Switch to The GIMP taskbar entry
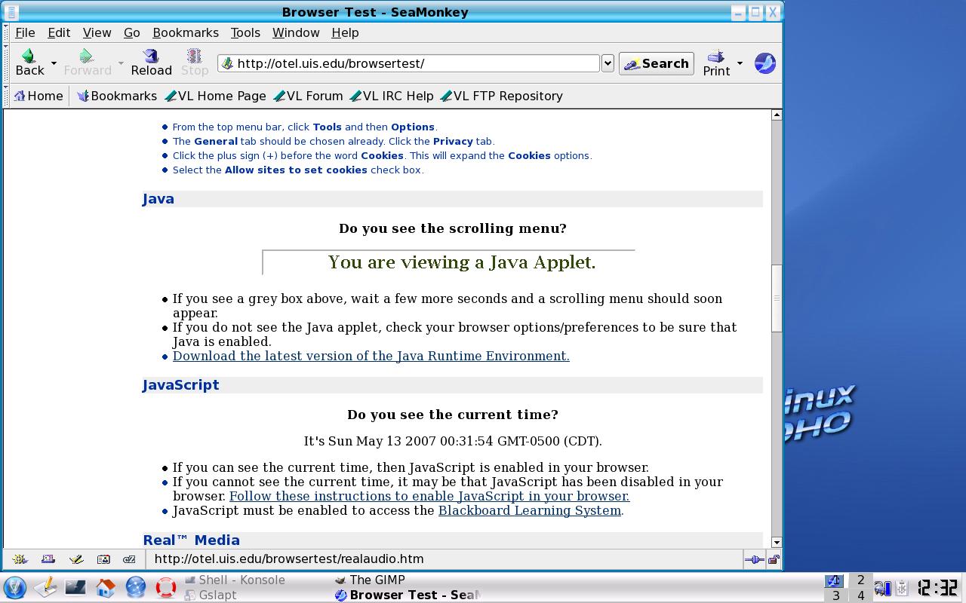This screenshot has width=966, height=603. (370, 580)
